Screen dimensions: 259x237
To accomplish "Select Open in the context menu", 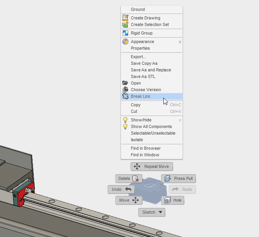I will [x=152, y=83].
